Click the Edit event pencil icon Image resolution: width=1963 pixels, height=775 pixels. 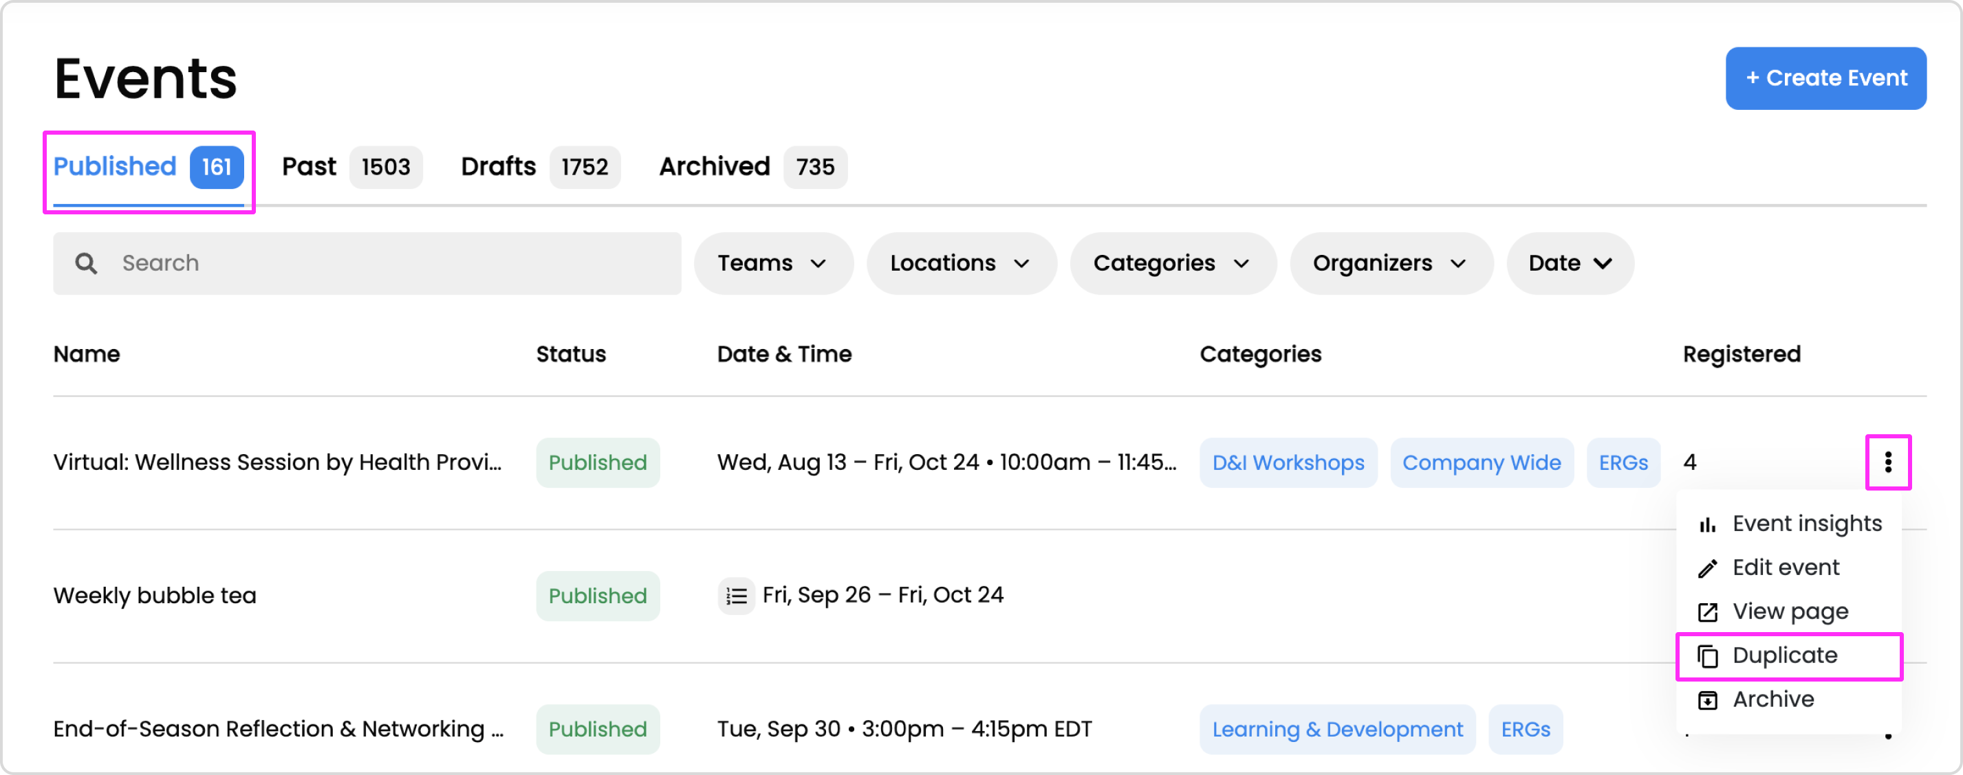click(1708, 568)
